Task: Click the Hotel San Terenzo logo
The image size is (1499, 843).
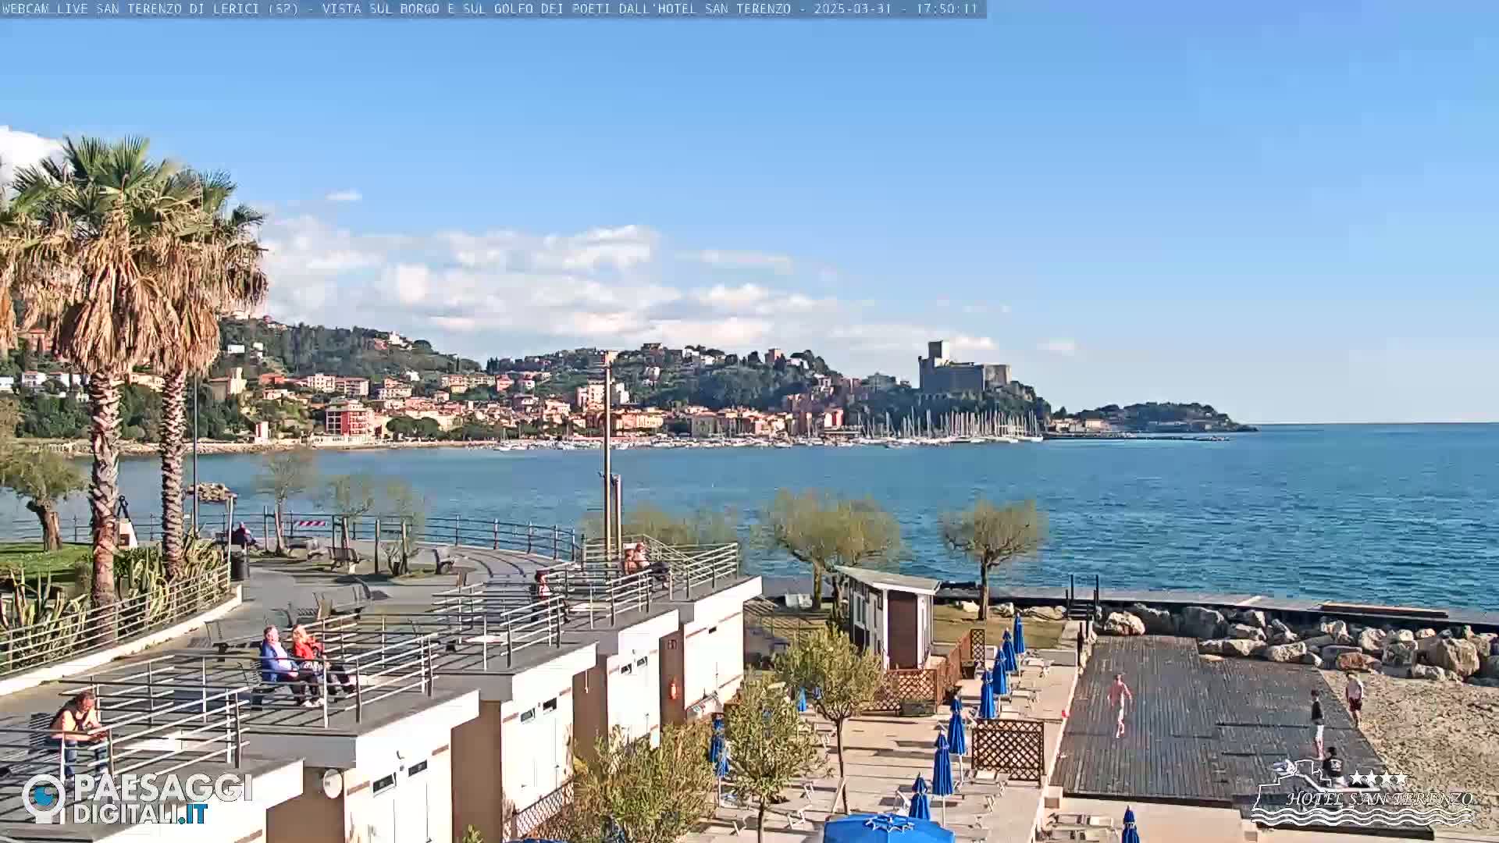Action: pos(1362,793)
